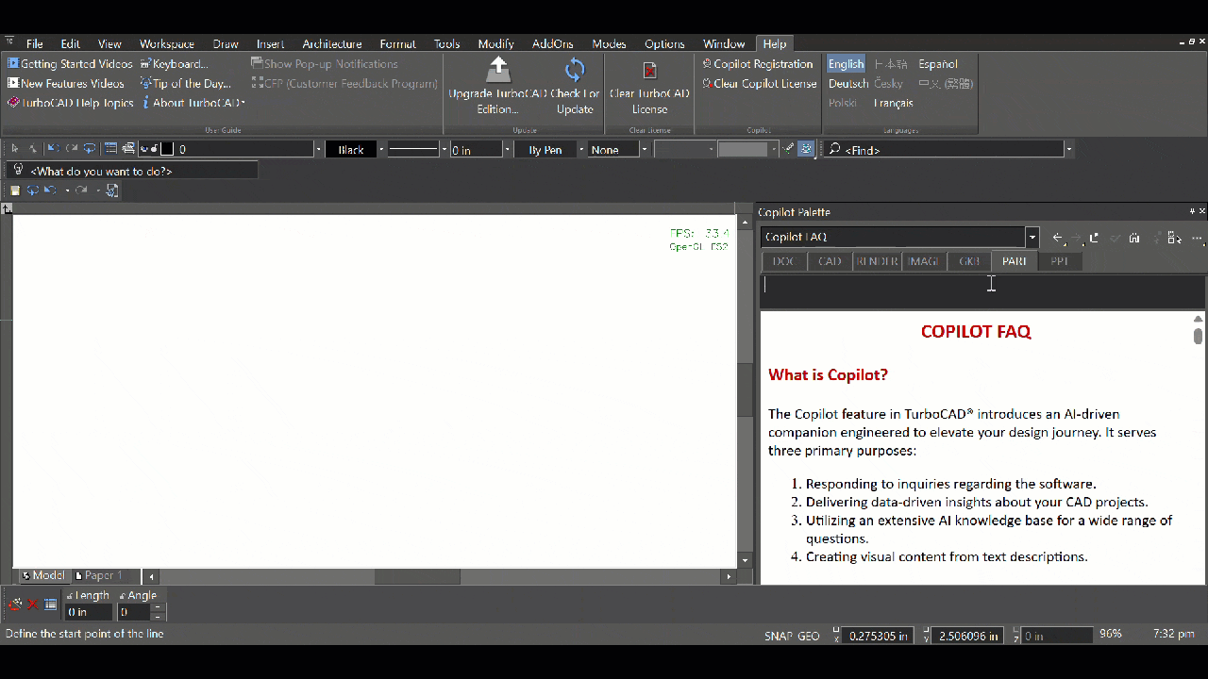Open the Architecture menu
The height and width of the screenshot is (679, 1208).
coord(332,43)
